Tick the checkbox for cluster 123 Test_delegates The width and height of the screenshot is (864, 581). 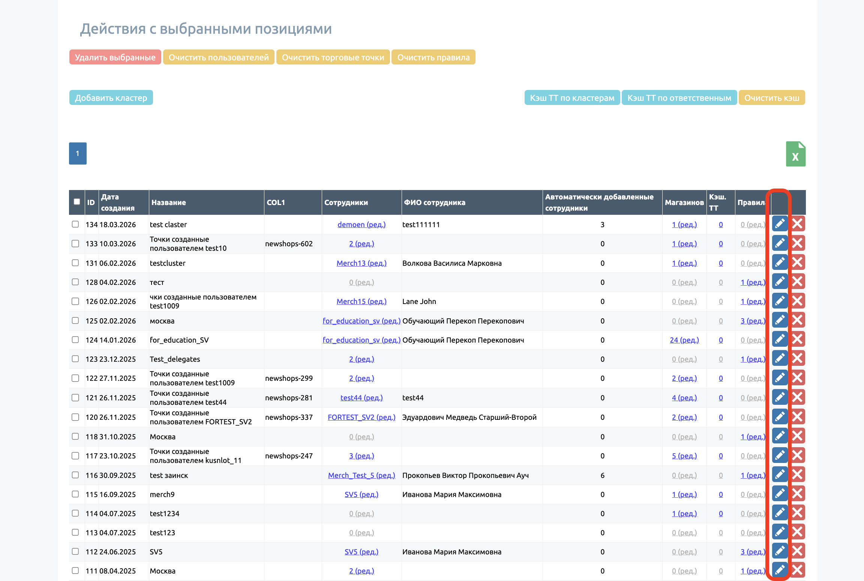click(x=75, y=359)
